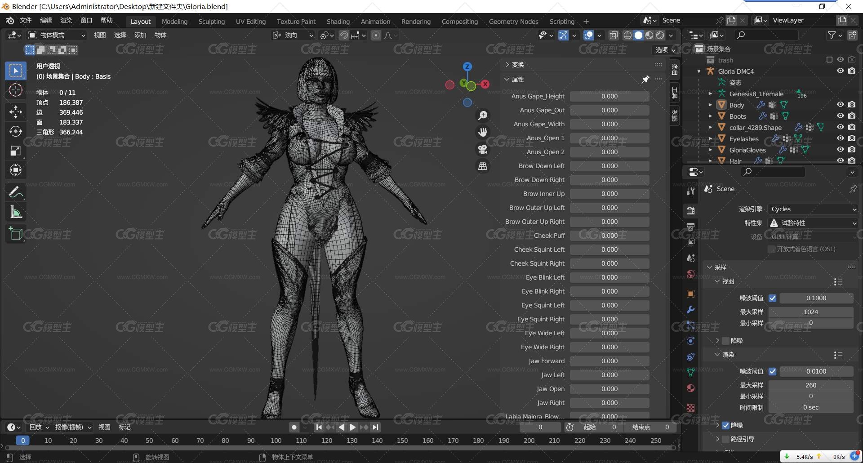Disable render denoise checkbox
This screenshot has height=463, width=863.
click(725, 425)
